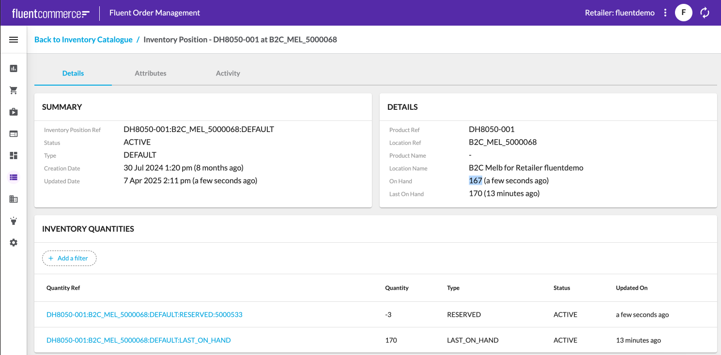This screenshot has width=721, height=355.
Task: Open the RESERVED:5000533 quantity reference link
Action: [x=144, y=315]
